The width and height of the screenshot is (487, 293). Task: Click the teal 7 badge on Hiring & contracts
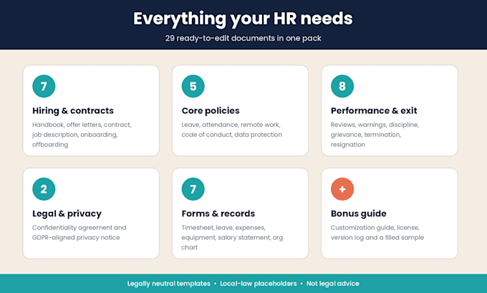pos(44,86)
